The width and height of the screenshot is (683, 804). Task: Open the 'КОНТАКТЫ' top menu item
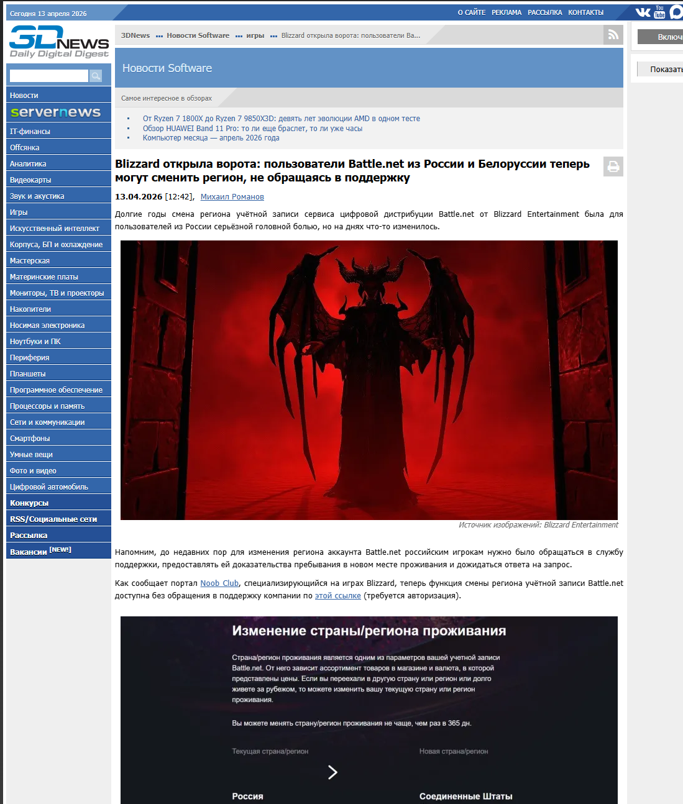(585, 12)
